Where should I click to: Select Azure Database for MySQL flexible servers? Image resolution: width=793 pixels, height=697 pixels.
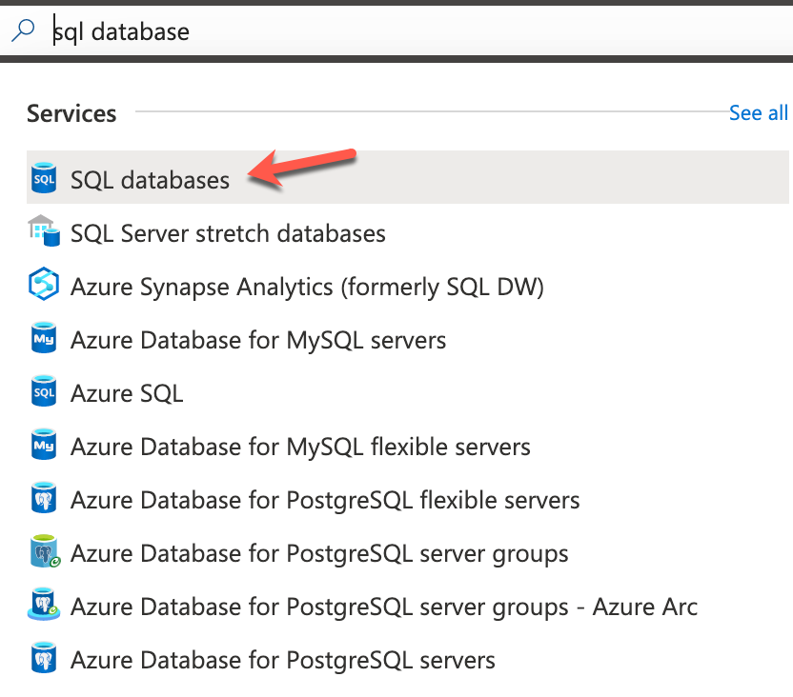point(300,446)
